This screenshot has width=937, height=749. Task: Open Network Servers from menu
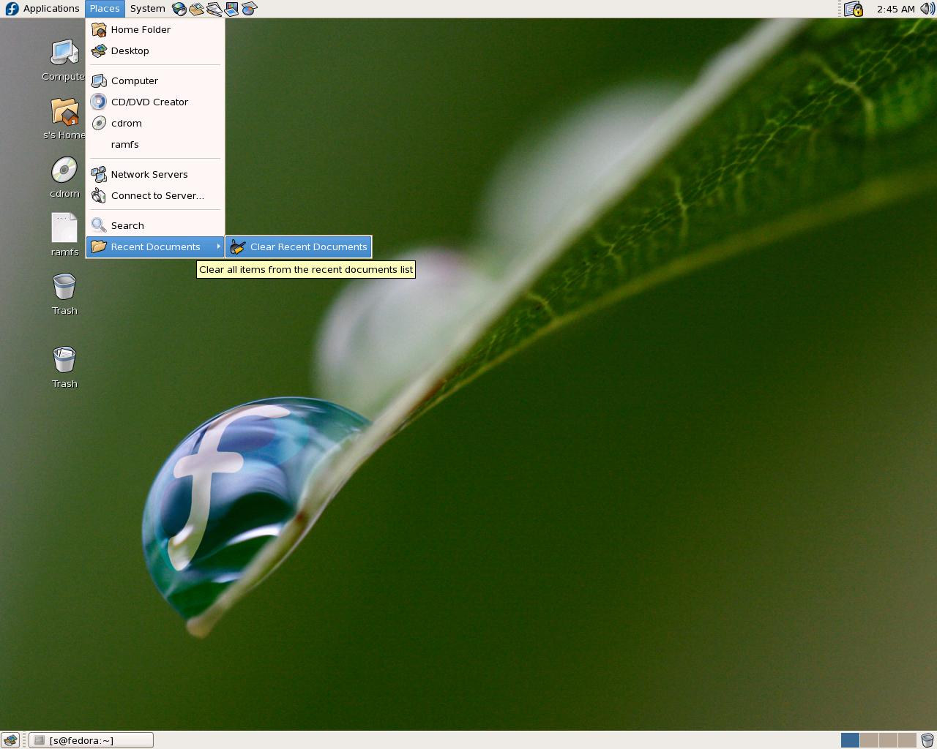(x=155, y=174)
